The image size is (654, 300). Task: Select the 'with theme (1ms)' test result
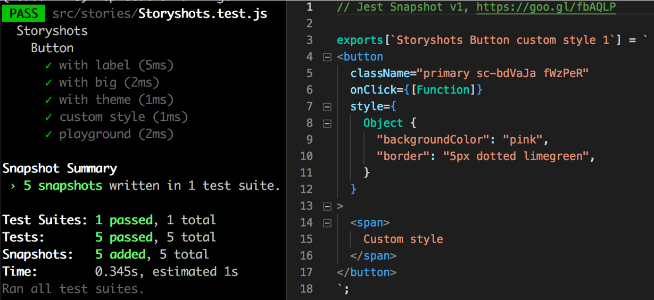(x=110, y=99)
